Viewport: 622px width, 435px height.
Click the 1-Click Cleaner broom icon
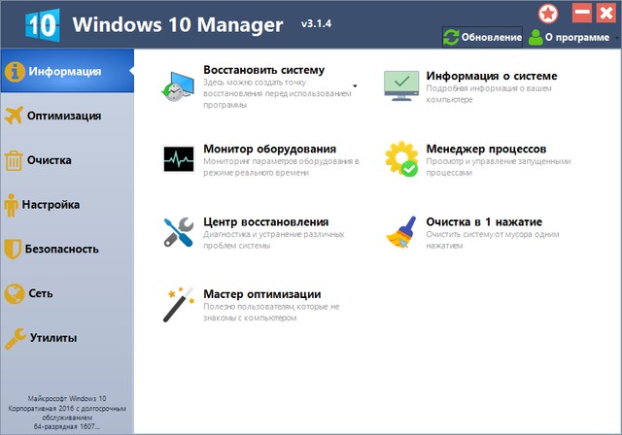pyautogui.click(x=400, y=232)
